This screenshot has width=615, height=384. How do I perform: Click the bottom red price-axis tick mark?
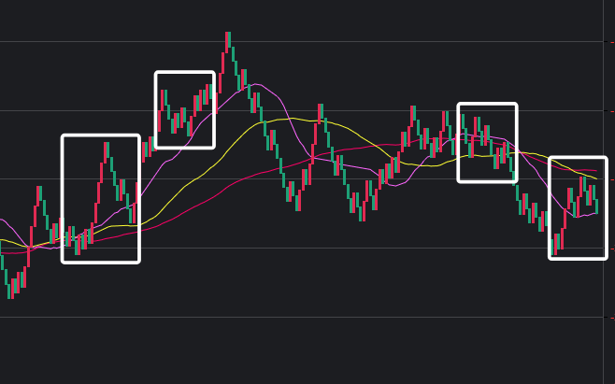611,318
